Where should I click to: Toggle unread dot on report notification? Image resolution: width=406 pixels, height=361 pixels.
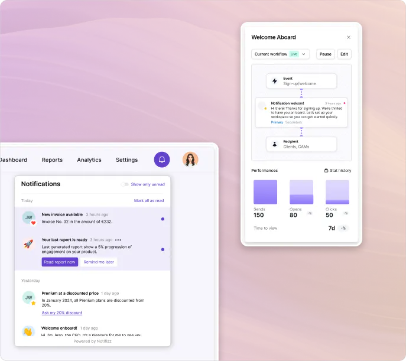(x=163, y=249)
